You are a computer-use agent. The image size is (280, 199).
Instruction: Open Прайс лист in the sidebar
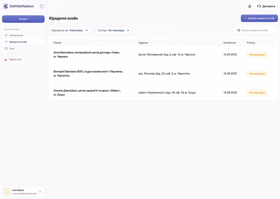tap(23, 60)
